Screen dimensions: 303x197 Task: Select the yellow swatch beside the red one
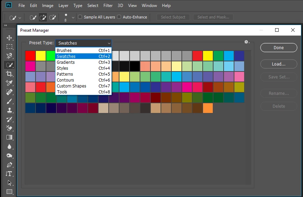tap(41, 56)
